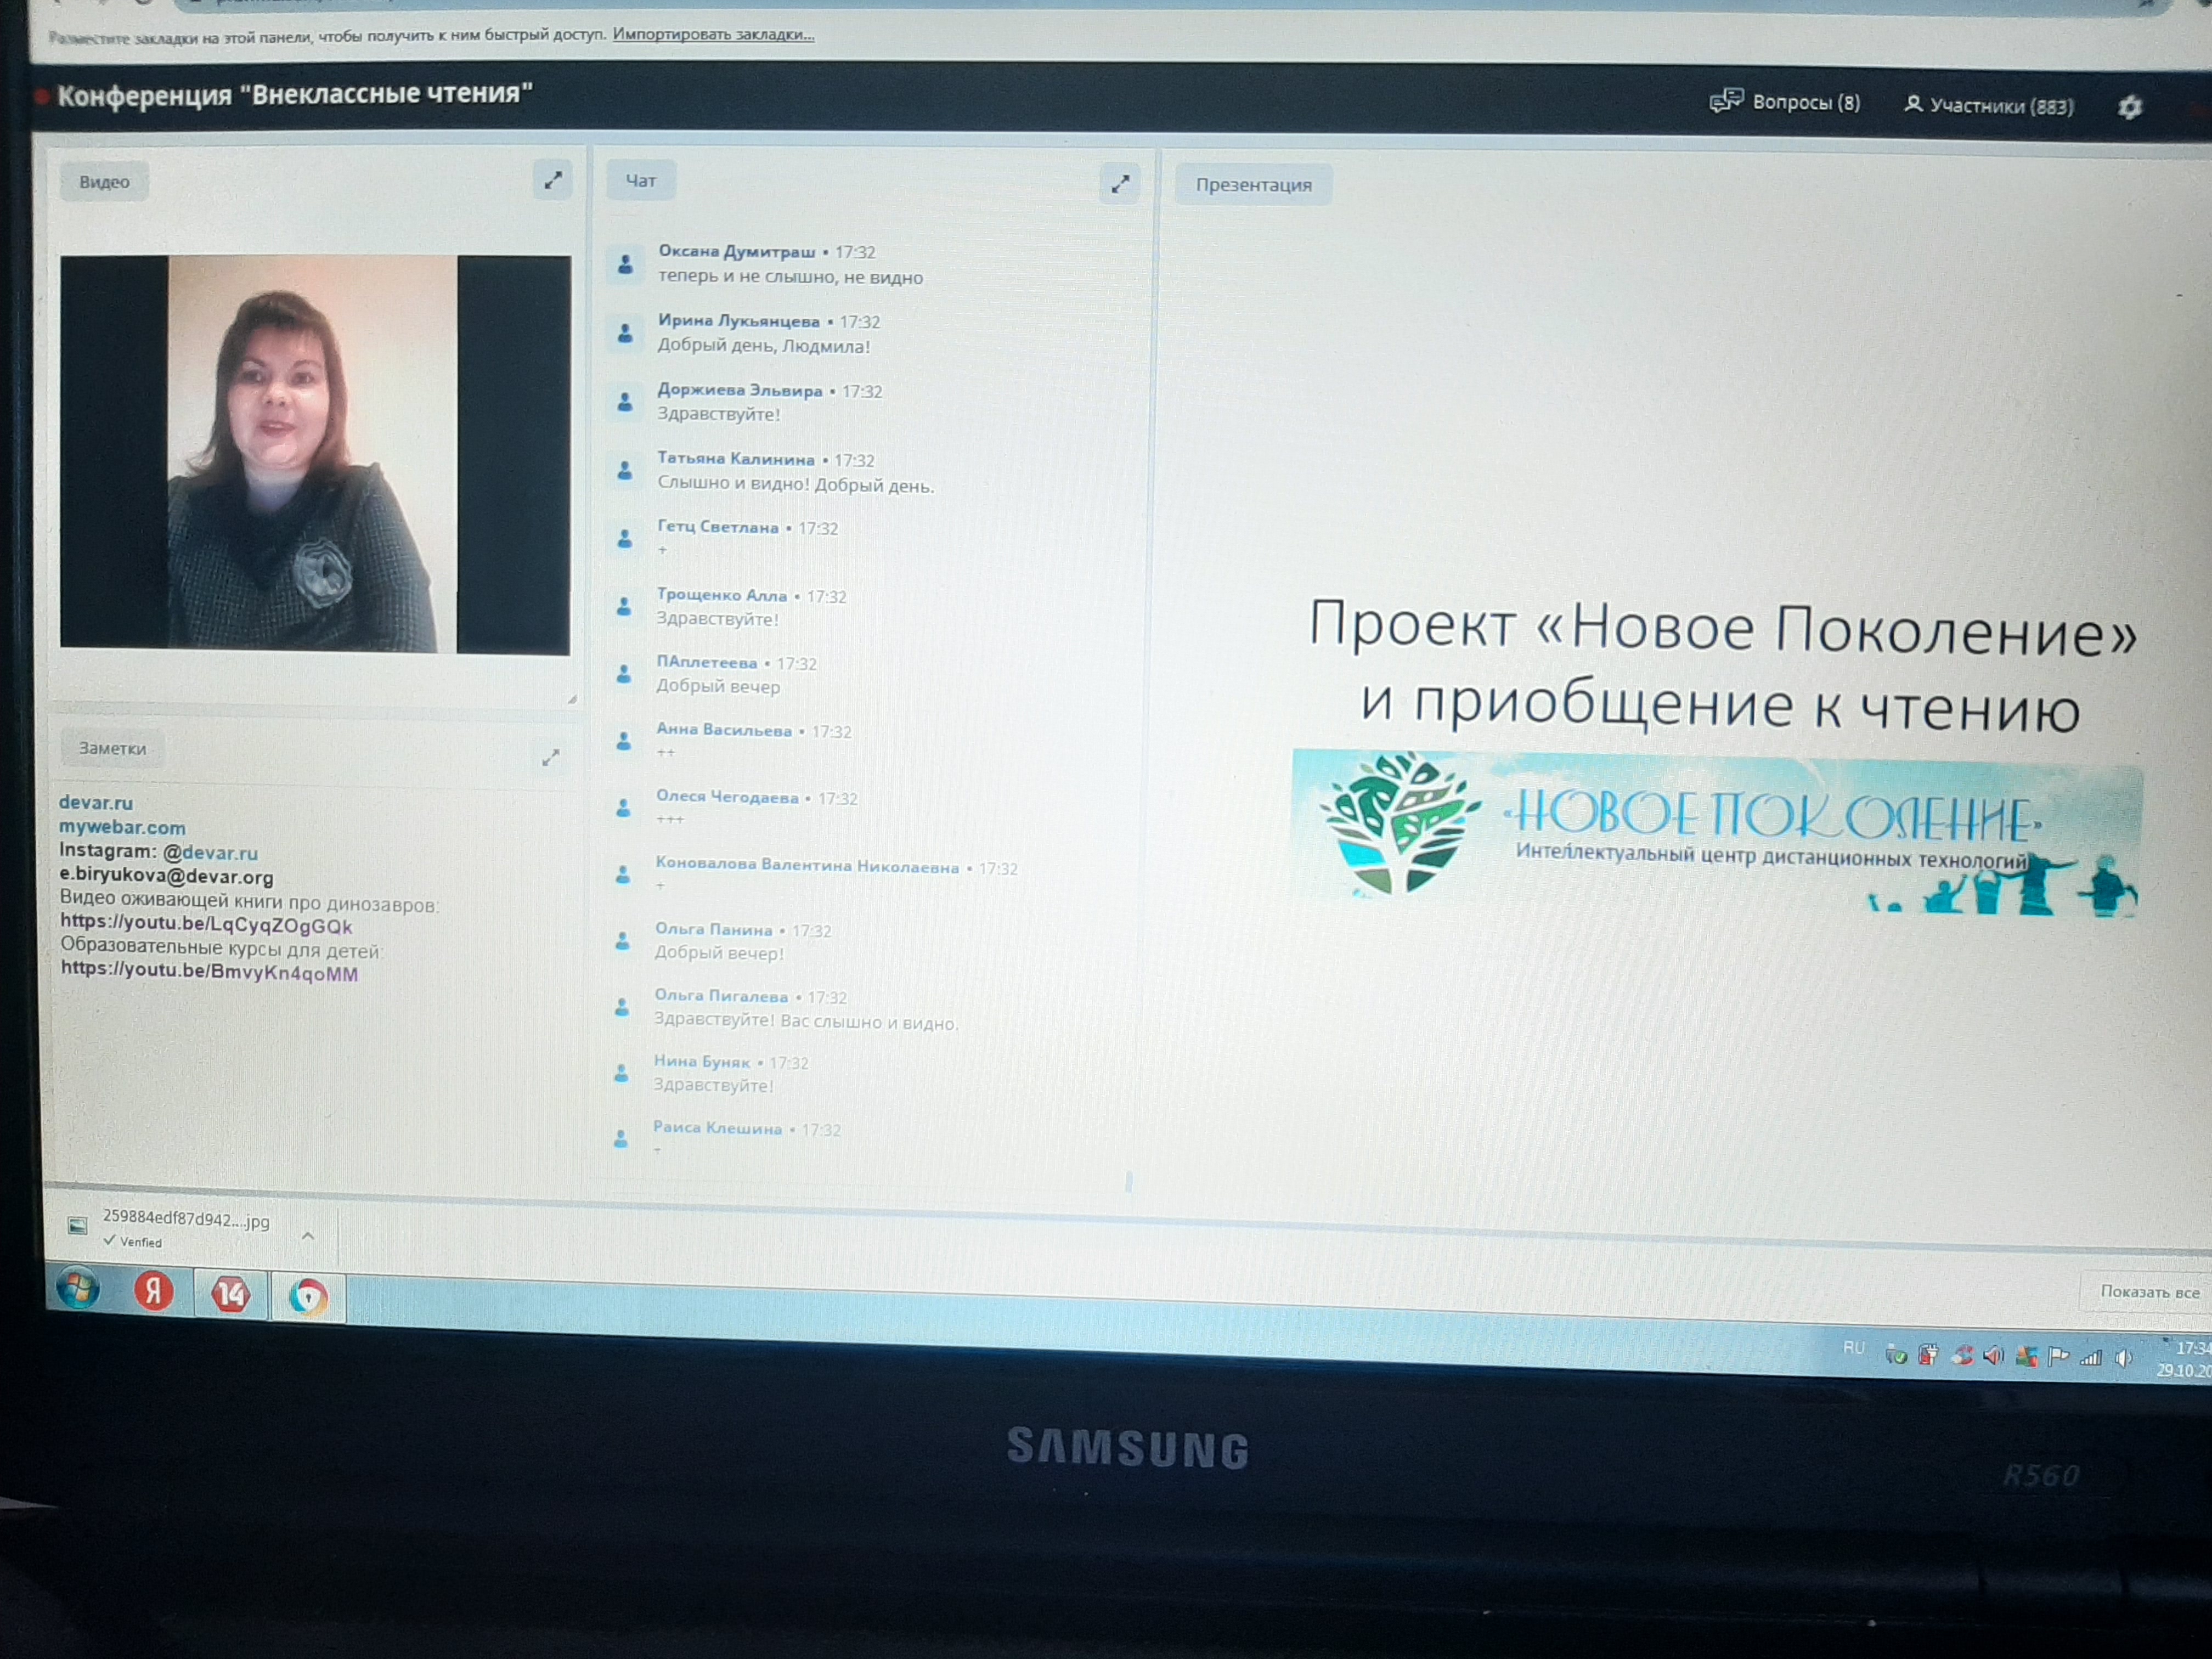Open the devar.ru link in notes

tap(96, 802)
